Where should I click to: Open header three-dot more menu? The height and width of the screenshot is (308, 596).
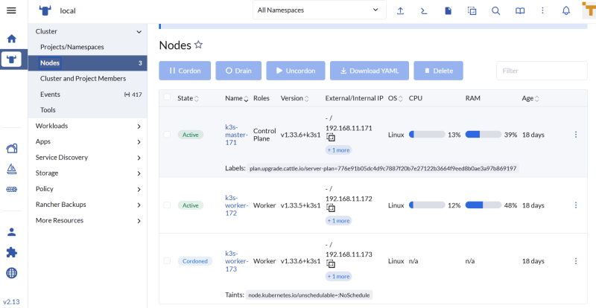pos(543,10)
